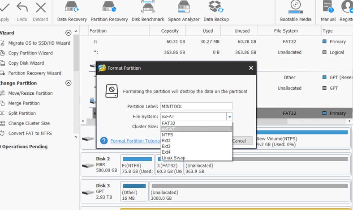Choose FAT32 from file system list
Viewport: 353px width, 210px height.
[x=196, y=123]
